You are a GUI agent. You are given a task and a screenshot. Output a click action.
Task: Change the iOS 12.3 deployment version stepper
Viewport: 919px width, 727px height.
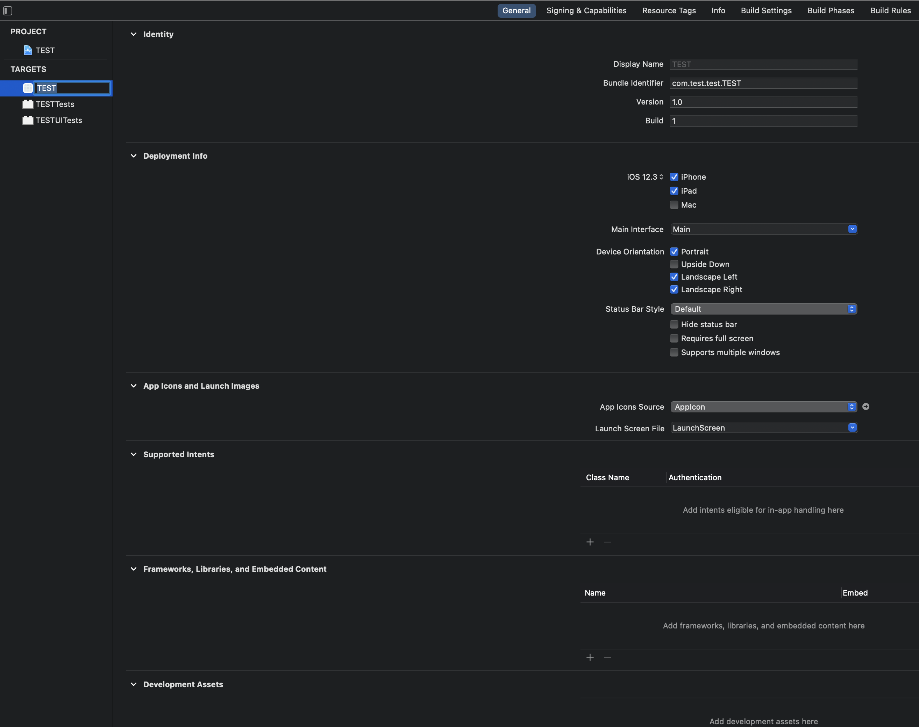tap(661, 177)
